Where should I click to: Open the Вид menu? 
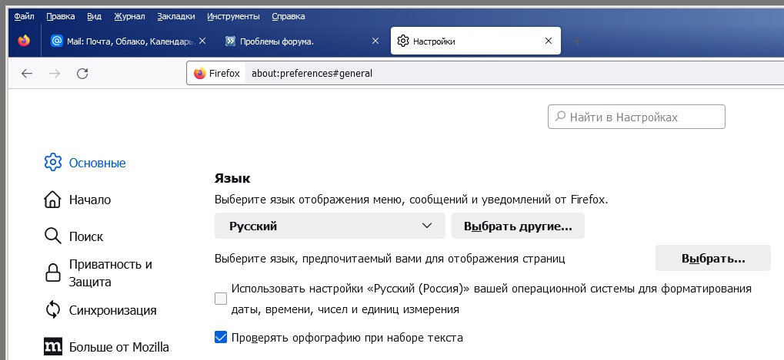point(94,16)
